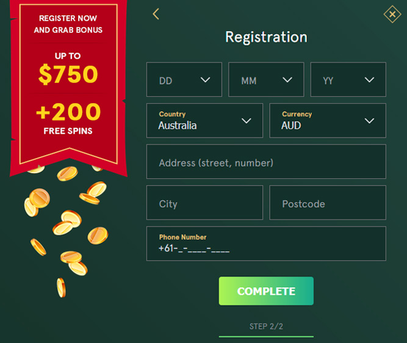Click the STEP 2/2 indicator text

pyautogui.click(x=266, y=327)
